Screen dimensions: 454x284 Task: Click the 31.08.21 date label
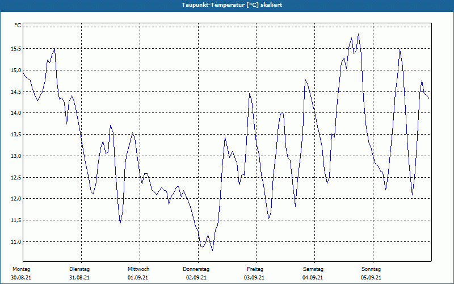point(79,278)
